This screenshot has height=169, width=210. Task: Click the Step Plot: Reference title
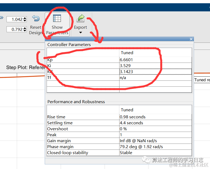click(25, 67)
